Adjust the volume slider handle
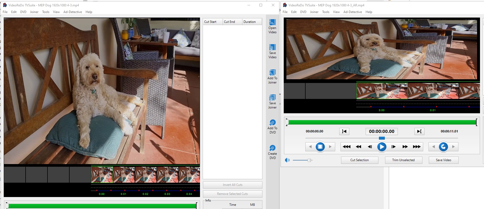This screenshot has width=484, height=209. tap(309, 160)
